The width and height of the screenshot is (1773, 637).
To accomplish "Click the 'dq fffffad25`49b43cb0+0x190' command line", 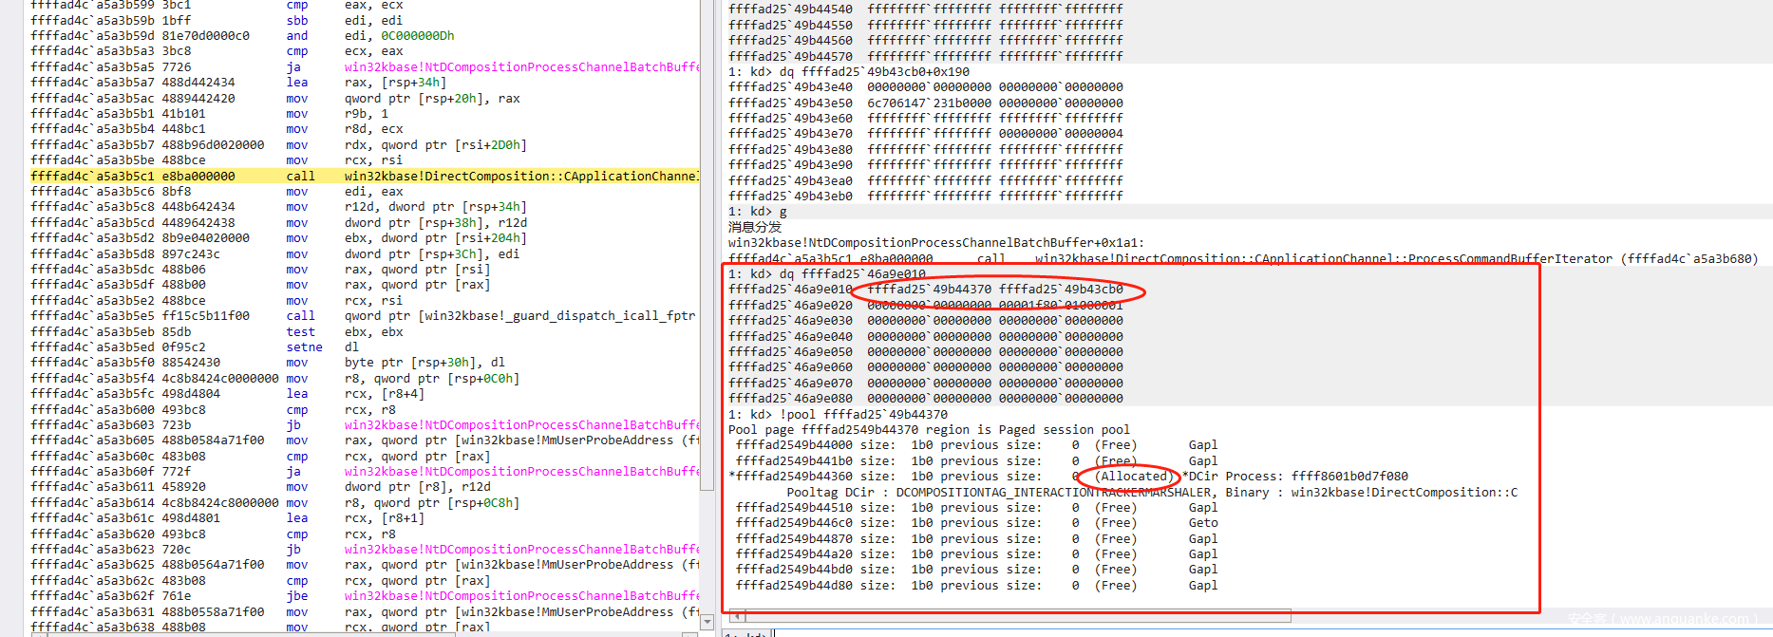I will click(x=849, y=71).
